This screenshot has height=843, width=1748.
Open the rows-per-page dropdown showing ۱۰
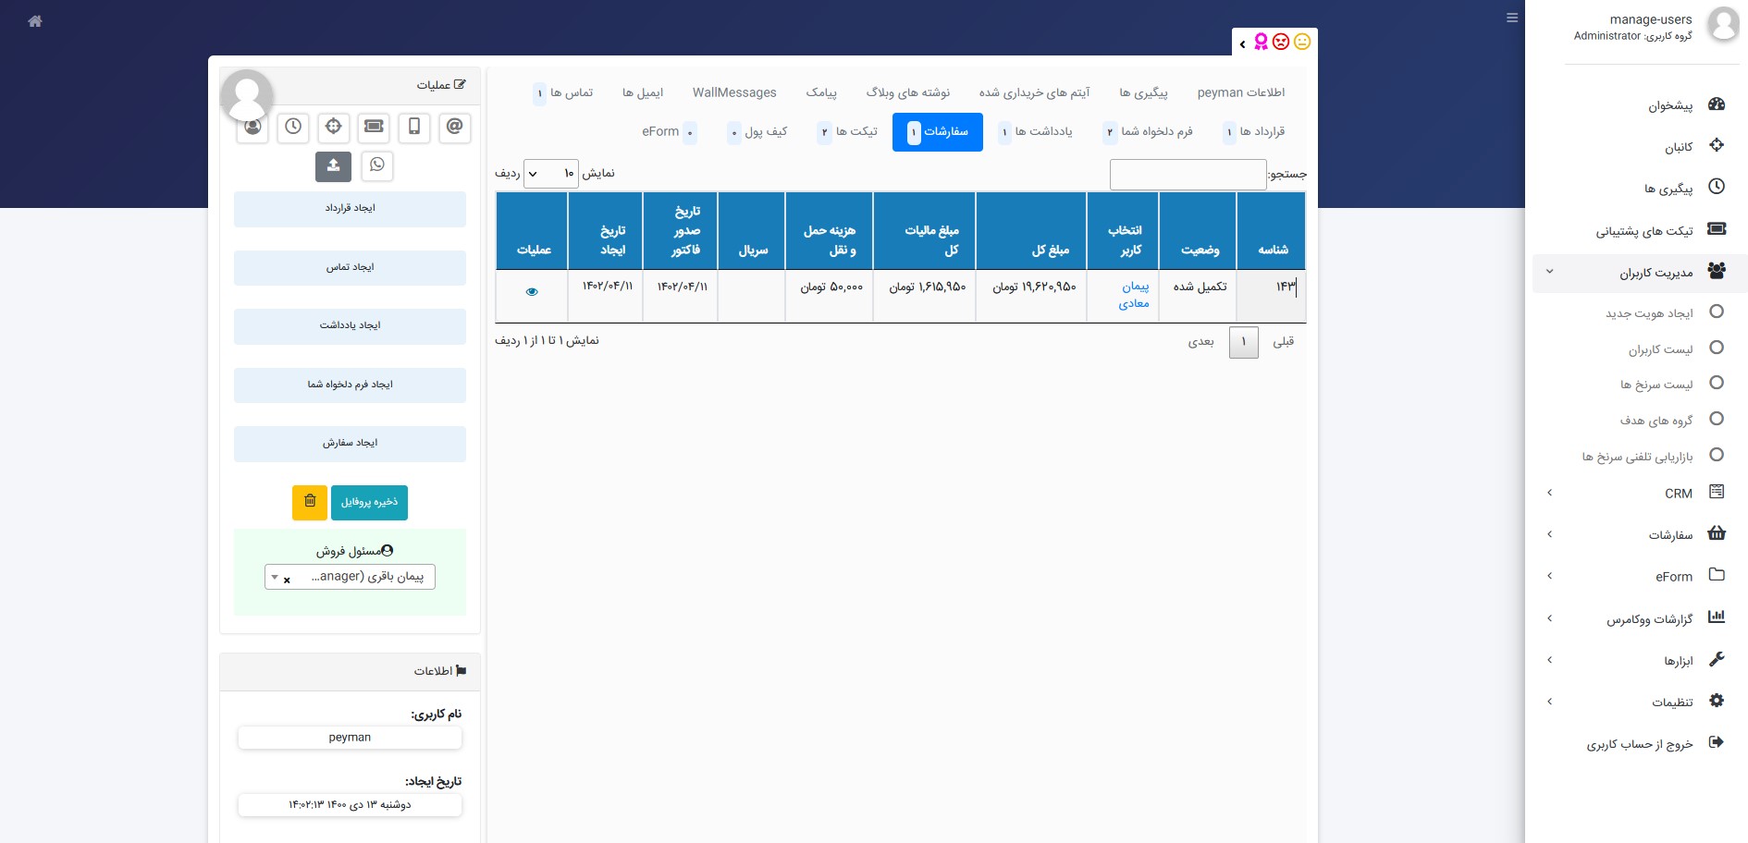tap(550, 174)
